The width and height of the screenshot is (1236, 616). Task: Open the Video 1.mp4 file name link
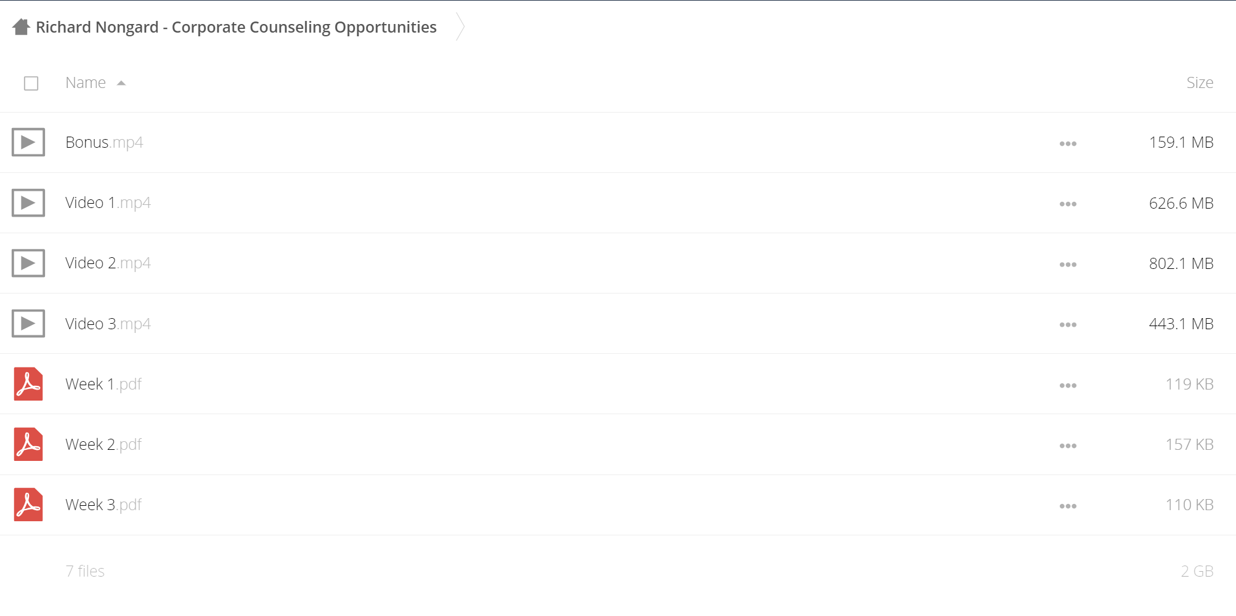tap(108, 202)
